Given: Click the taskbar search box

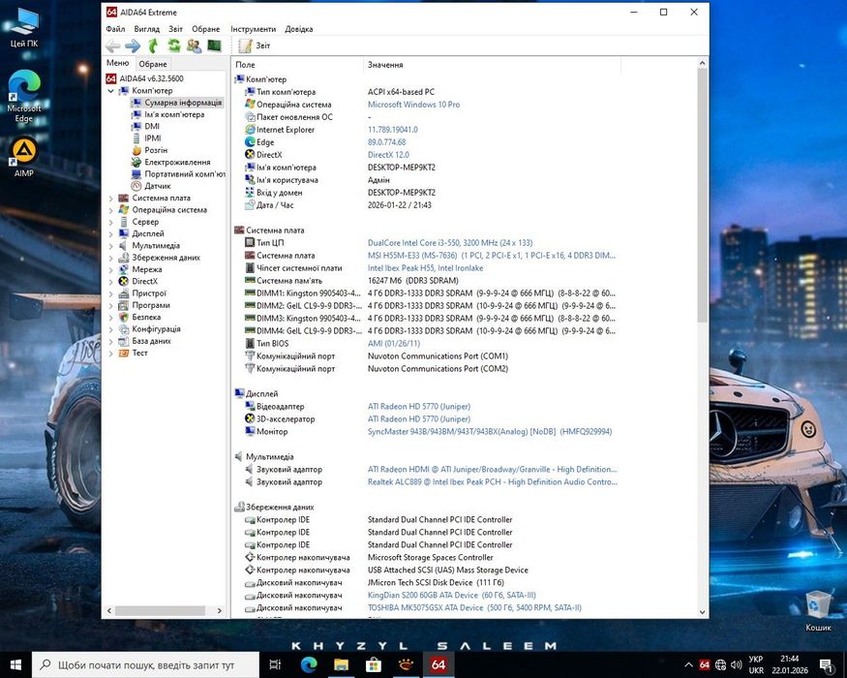Looking at the screenshot, I should pyautogui.click(x=146, y=665).
